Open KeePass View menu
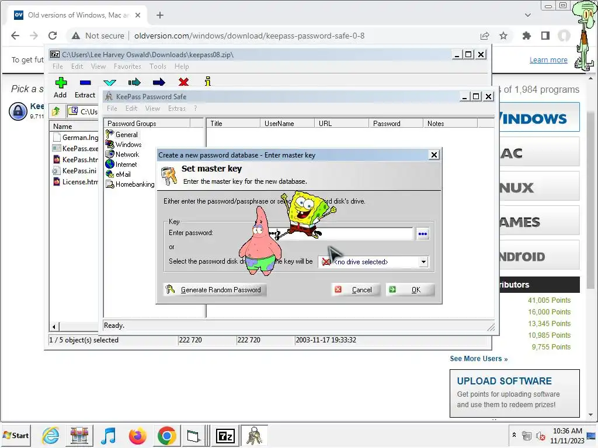Viewport: 598px width, 448px height. 152,108
